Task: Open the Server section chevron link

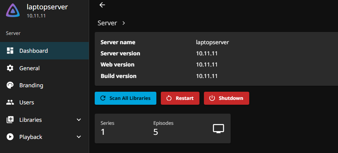Action: (x=124, y=23)
